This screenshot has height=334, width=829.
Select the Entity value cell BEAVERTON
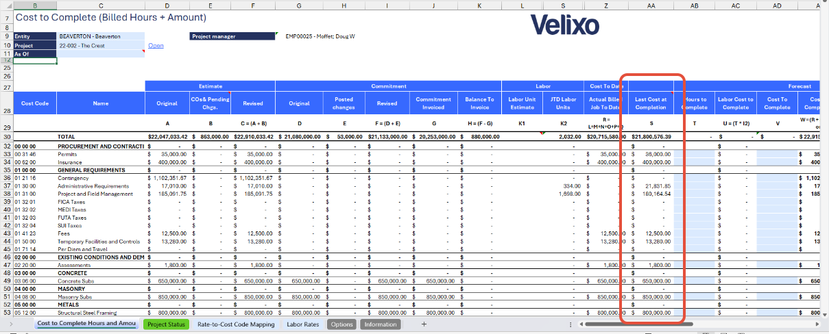pos(101,36)
